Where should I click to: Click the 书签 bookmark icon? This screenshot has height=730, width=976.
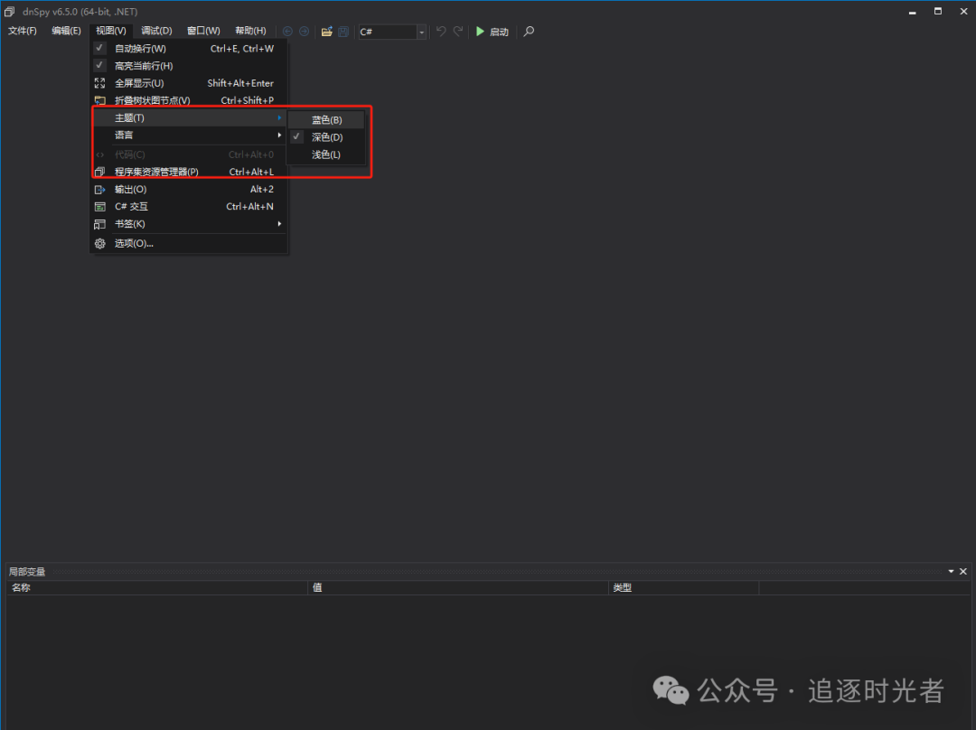tap(99, 224)
